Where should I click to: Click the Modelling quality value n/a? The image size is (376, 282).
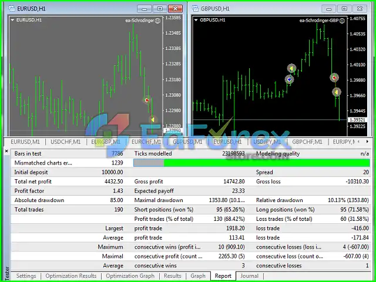pyautogui.click(x=365, y=154)
